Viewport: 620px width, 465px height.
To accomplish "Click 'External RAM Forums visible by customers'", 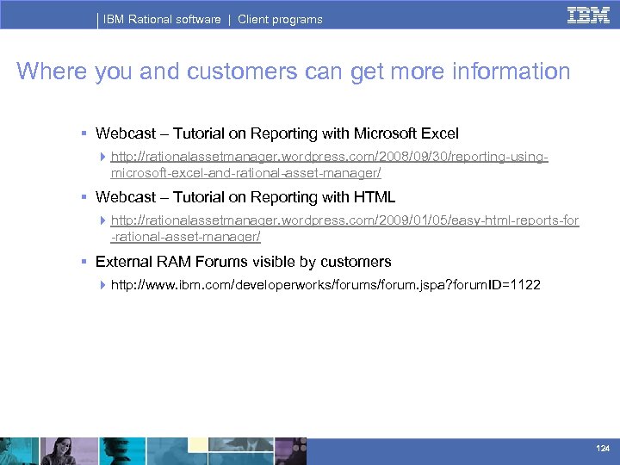I will pos(243,262).
